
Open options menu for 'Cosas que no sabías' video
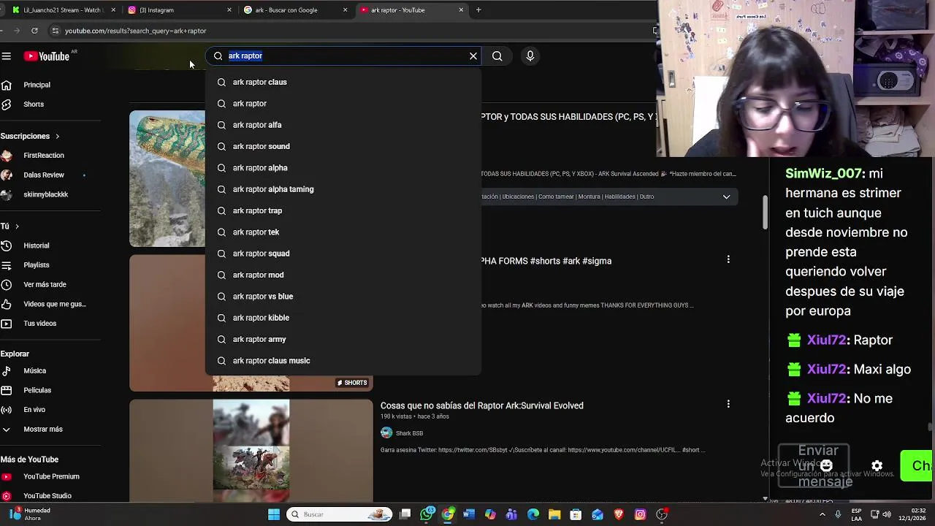(728, 404)
